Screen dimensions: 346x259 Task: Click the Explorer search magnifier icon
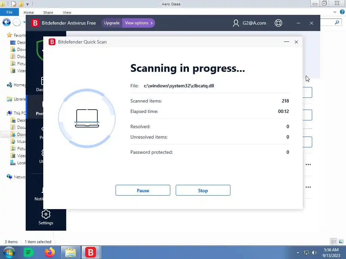click(337, 22)
